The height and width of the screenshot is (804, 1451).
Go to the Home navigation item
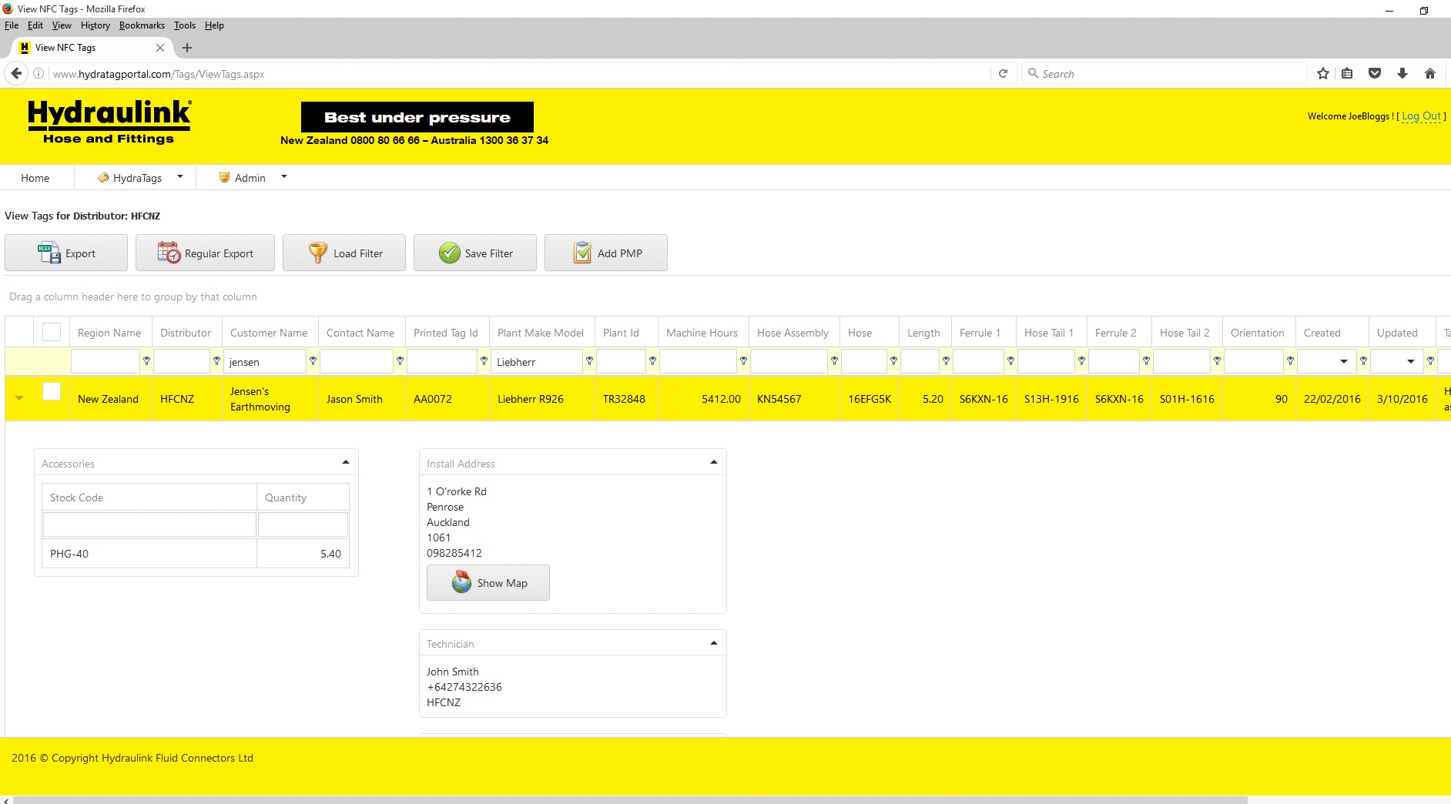35,177
